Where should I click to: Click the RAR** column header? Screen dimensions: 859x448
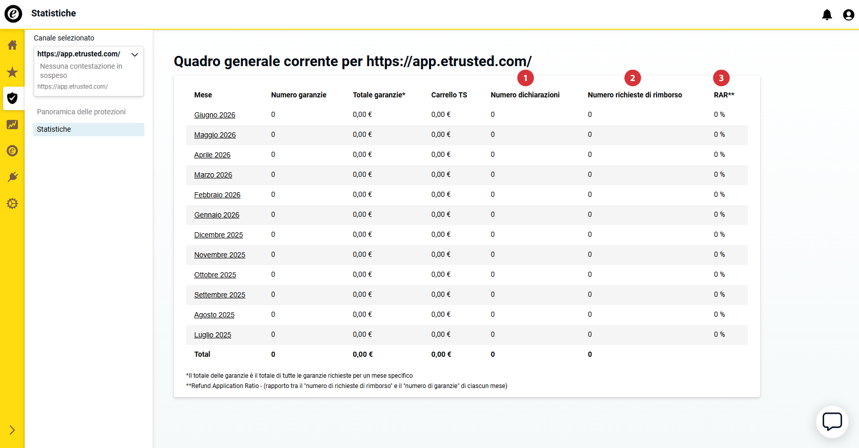(x=724, y=95)
